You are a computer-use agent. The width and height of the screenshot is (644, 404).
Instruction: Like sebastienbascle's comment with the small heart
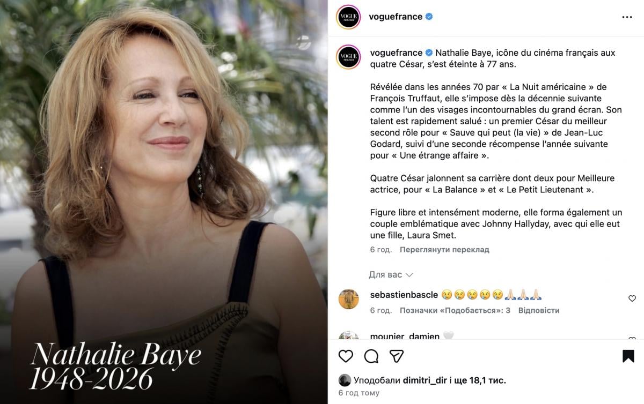click(632, 298)
